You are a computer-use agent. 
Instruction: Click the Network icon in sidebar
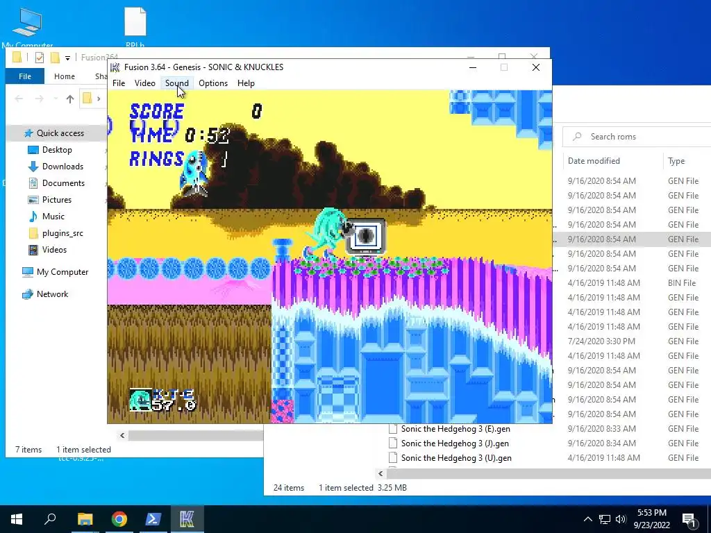(x=28, y=294)
